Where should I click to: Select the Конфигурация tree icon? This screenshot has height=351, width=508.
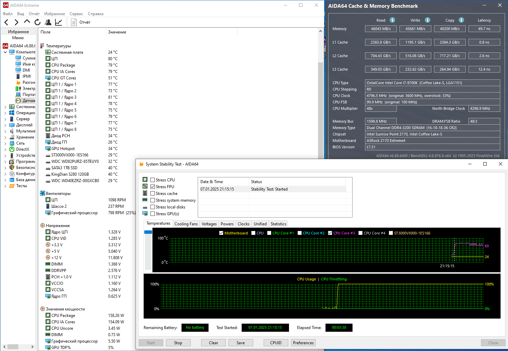[x=12, y=174]
